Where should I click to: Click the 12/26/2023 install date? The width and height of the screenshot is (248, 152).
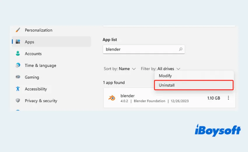[x=180, y=101]
